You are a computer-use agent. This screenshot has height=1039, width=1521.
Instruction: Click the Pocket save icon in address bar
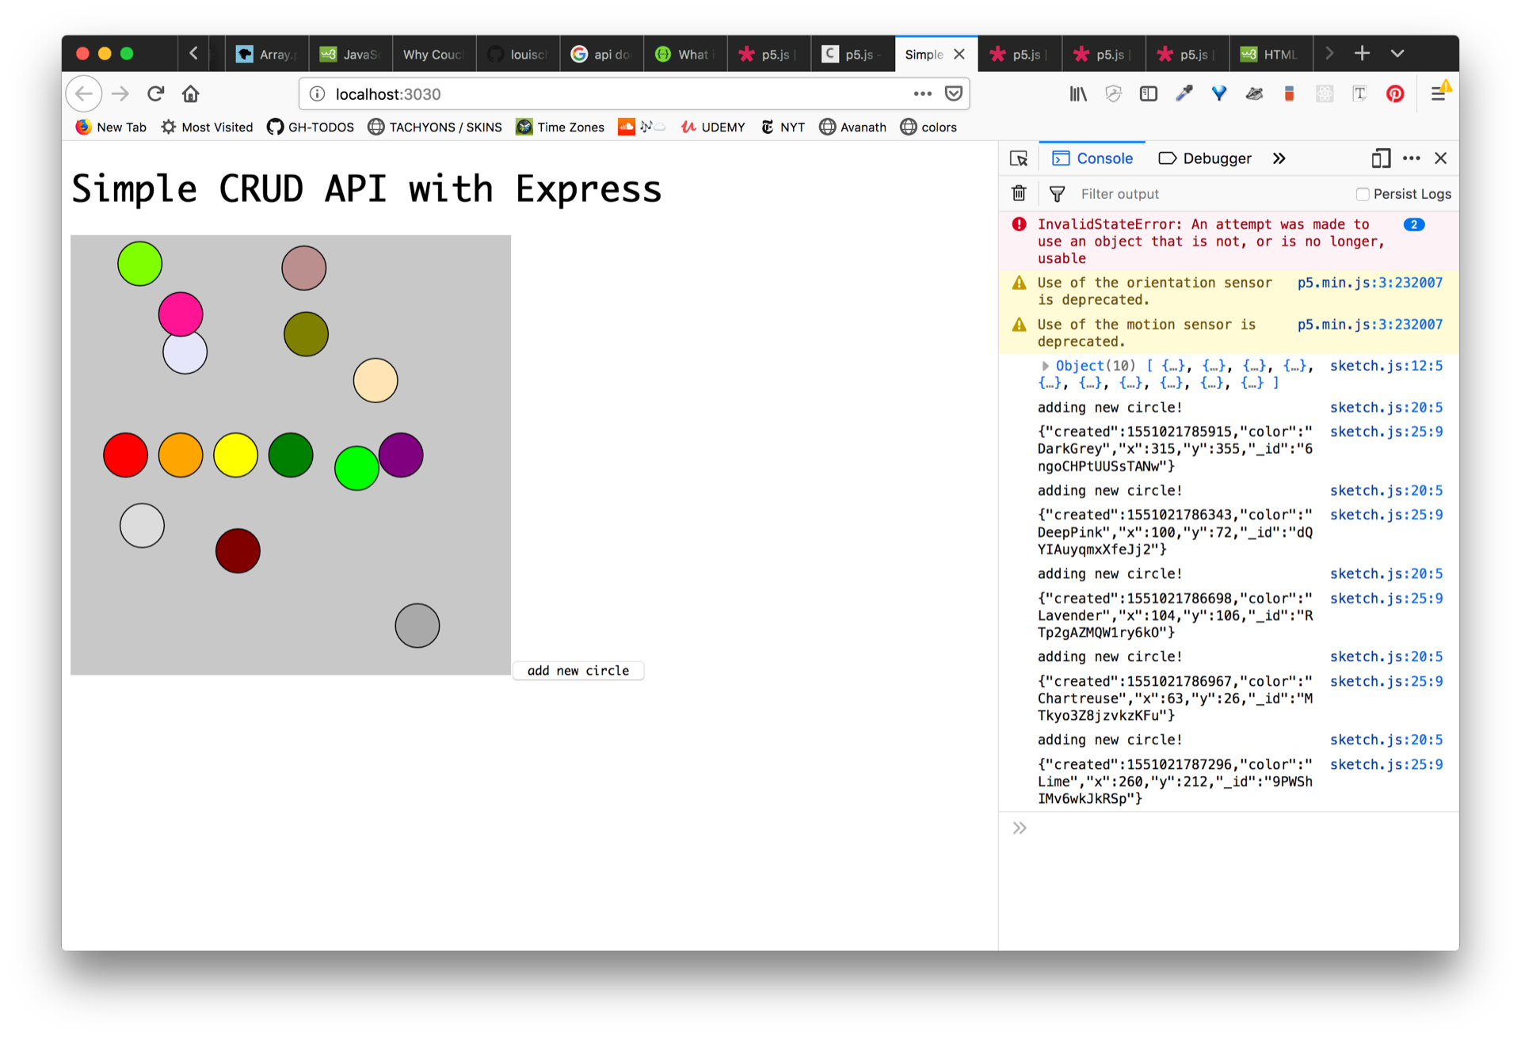(x=954, y=93)
